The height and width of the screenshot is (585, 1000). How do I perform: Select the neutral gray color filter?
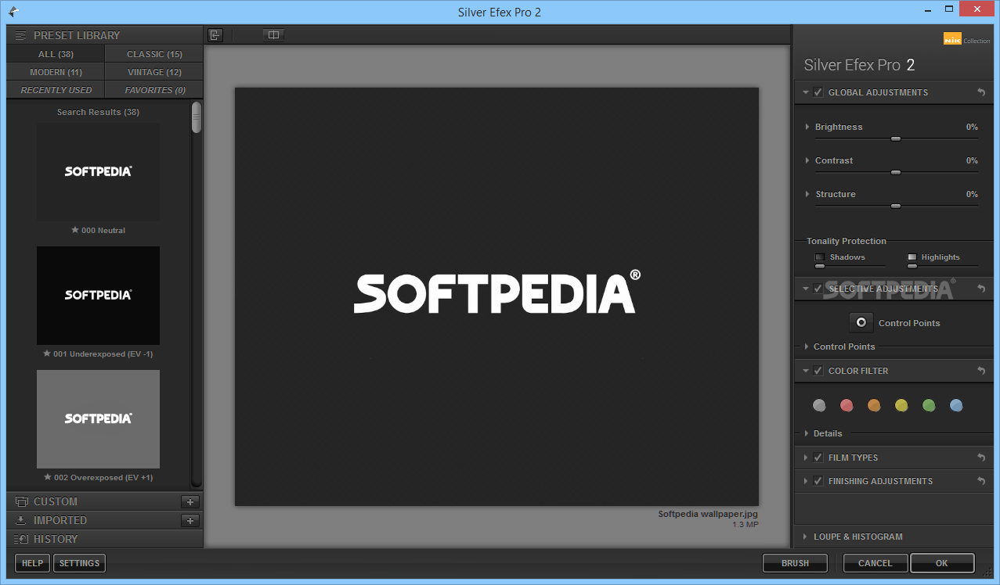tap(819, 405)
